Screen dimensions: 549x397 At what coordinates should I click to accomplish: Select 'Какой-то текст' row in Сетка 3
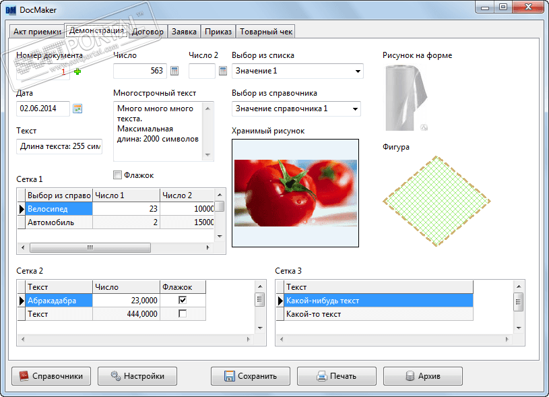click(x=378, y=314)
